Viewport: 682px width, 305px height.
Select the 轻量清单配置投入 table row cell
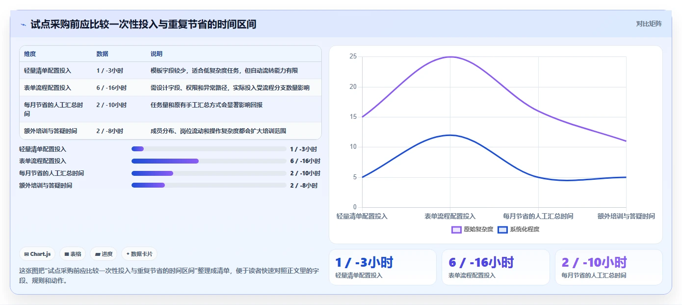[x=48, y=71]
